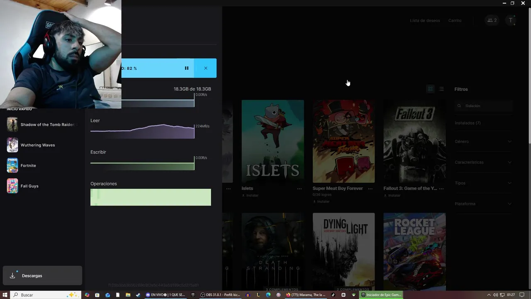This screenshot has width=531, height=299.
Task: Click the Relación filter search field
Action: point(483,106)
